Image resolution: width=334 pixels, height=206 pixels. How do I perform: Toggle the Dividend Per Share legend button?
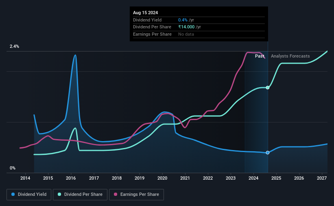coord(80,195)
